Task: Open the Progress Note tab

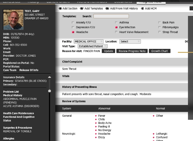Action: click(151, 2)
